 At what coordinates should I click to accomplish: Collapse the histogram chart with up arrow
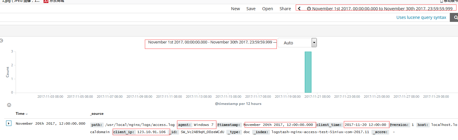(9, 105)
